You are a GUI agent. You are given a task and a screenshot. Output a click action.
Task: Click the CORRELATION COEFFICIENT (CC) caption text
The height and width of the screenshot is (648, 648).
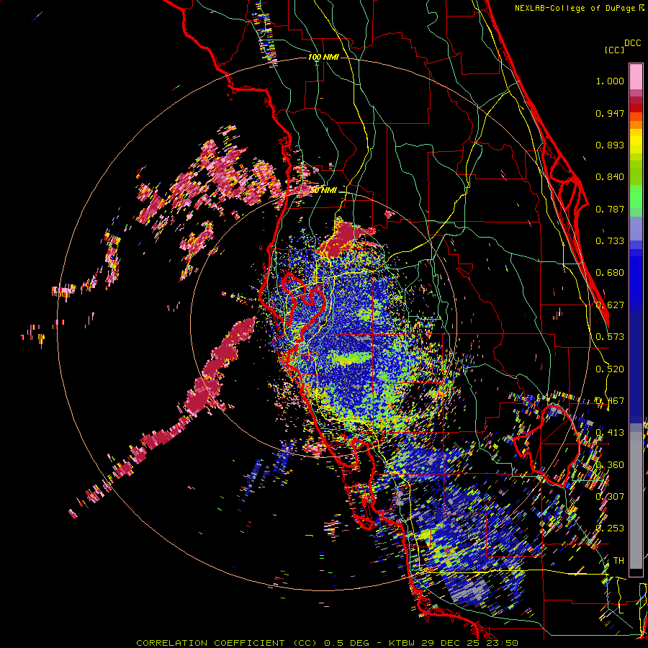[227, 643]
